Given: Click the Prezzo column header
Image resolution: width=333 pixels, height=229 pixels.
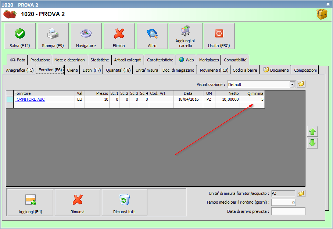Looking at the screenshot, I should click(97, 93).
